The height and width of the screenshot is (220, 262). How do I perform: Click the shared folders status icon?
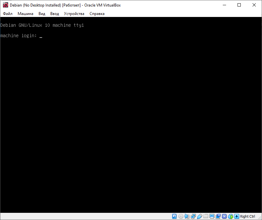click(205, 216)
